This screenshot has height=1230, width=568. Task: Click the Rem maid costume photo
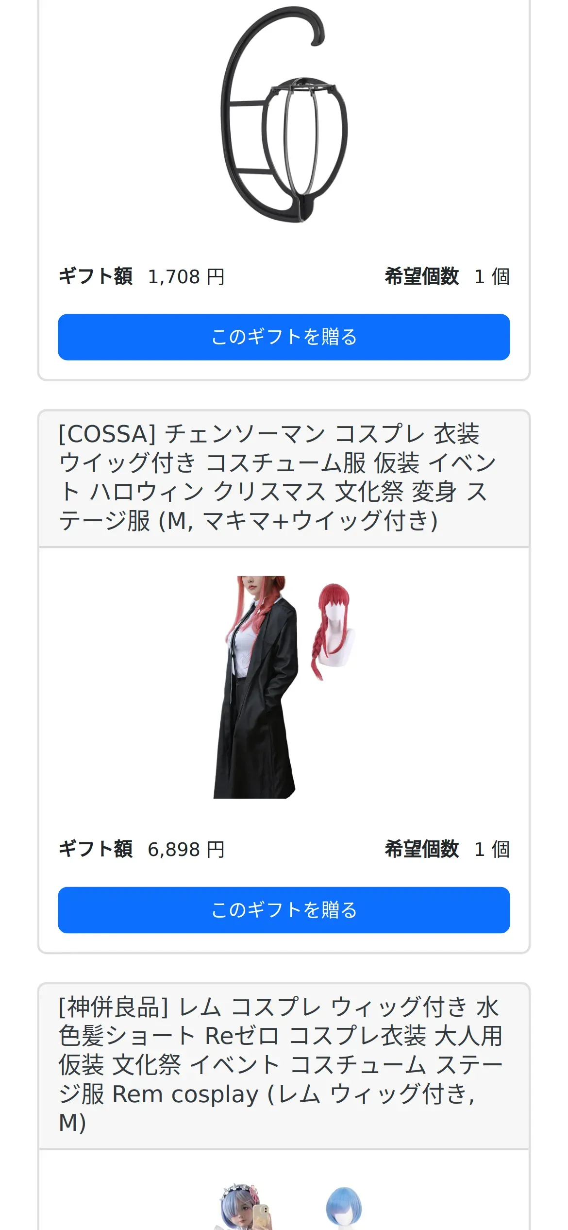[245, 1206]
